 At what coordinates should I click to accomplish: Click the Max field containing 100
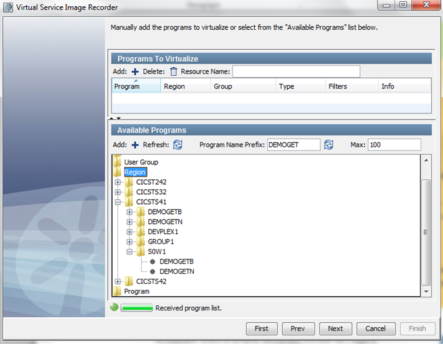click(394, 145)
